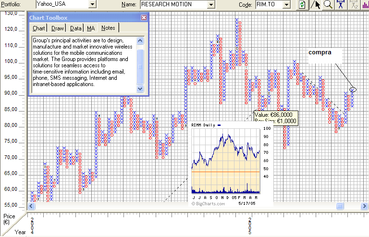This screenshot has height=237, width=369.
Task: Click the refresh data document icon
Action: click(x=302, y=4)
